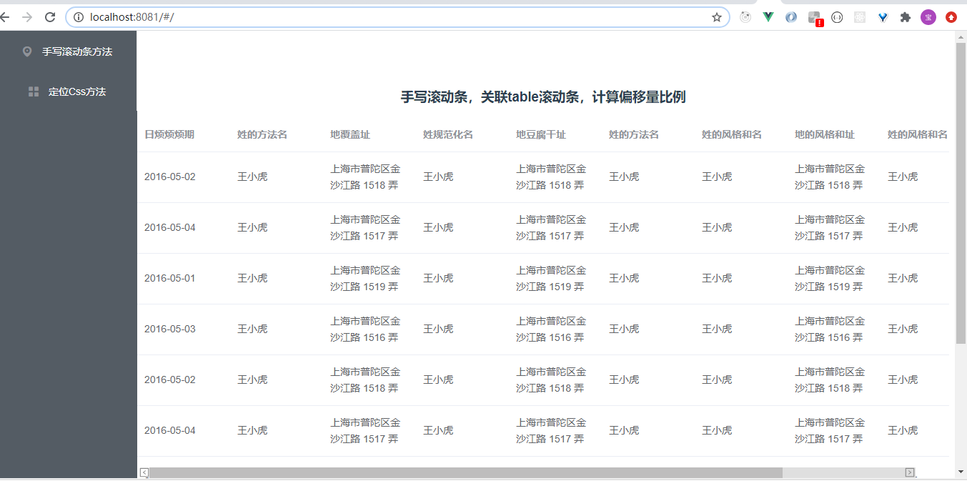Click the code brackets extension icon

pos(836,16)
